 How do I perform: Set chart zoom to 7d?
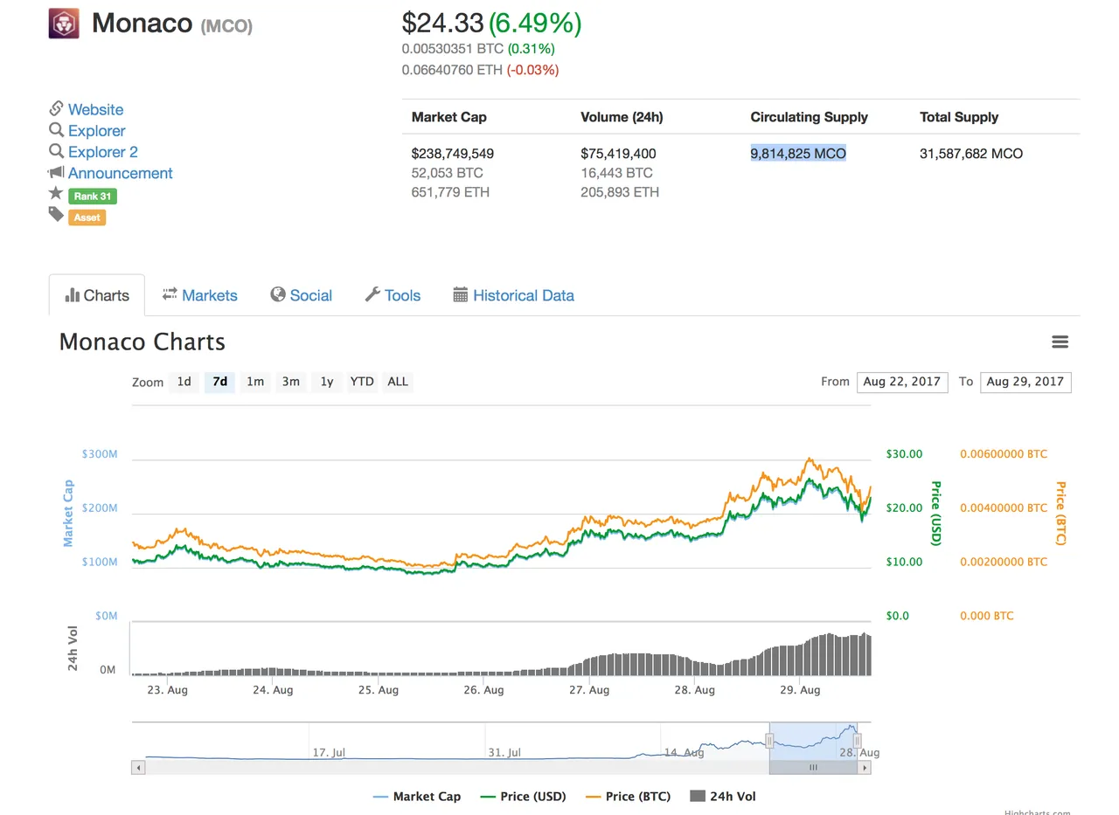point(219,382)
